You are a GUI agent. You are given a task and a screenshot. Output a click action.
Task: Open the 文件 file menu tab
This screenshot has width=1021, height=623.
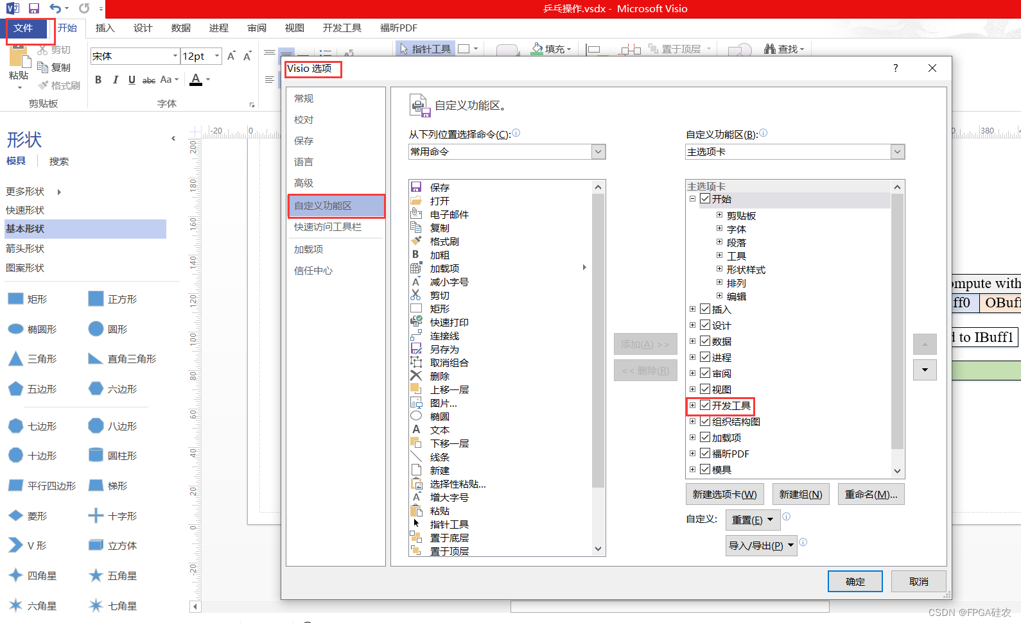pyautogui.click(x=23, y=28)
